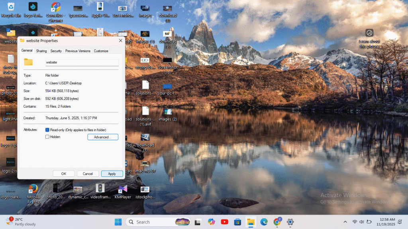Click the Windows Start button

pyautogui.click(x=118, y=222)
